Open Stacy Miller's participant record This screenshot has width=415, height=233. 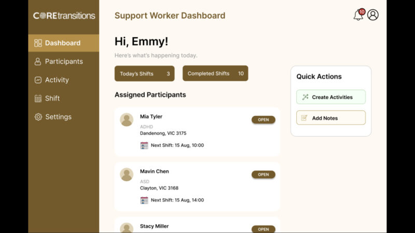264,229
